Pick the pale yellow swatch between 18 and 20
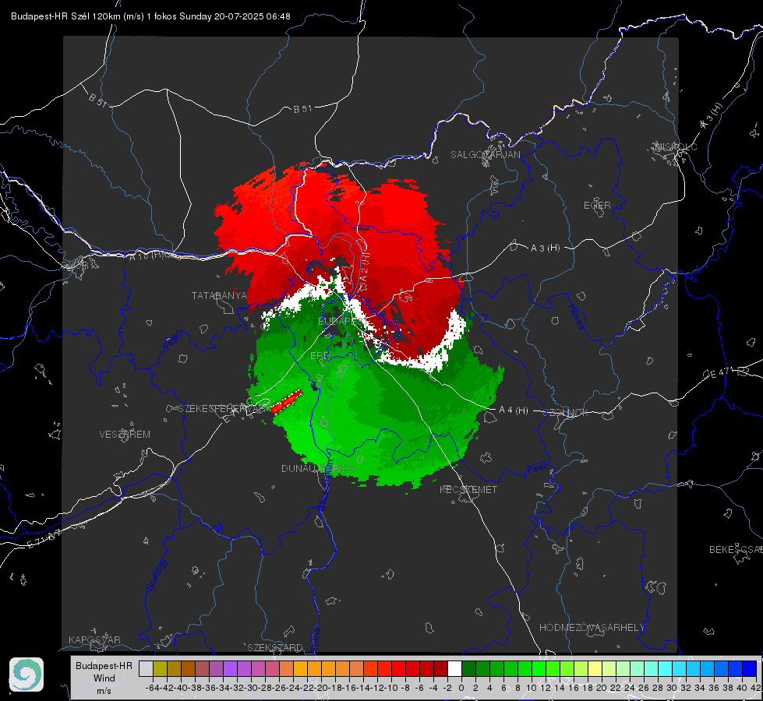The height and width of the screenshot is (701, 763). click(x=595, y=668)
